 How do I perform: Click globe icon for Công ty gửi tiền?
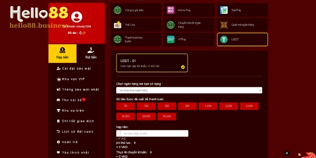coord(117,10)
